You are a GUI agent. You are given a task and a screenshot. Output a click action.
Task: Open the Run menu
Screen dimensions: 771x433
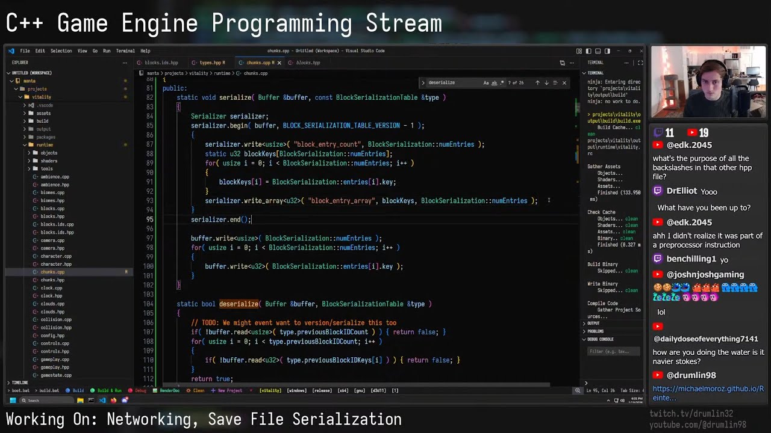click(x=107, y=51)
